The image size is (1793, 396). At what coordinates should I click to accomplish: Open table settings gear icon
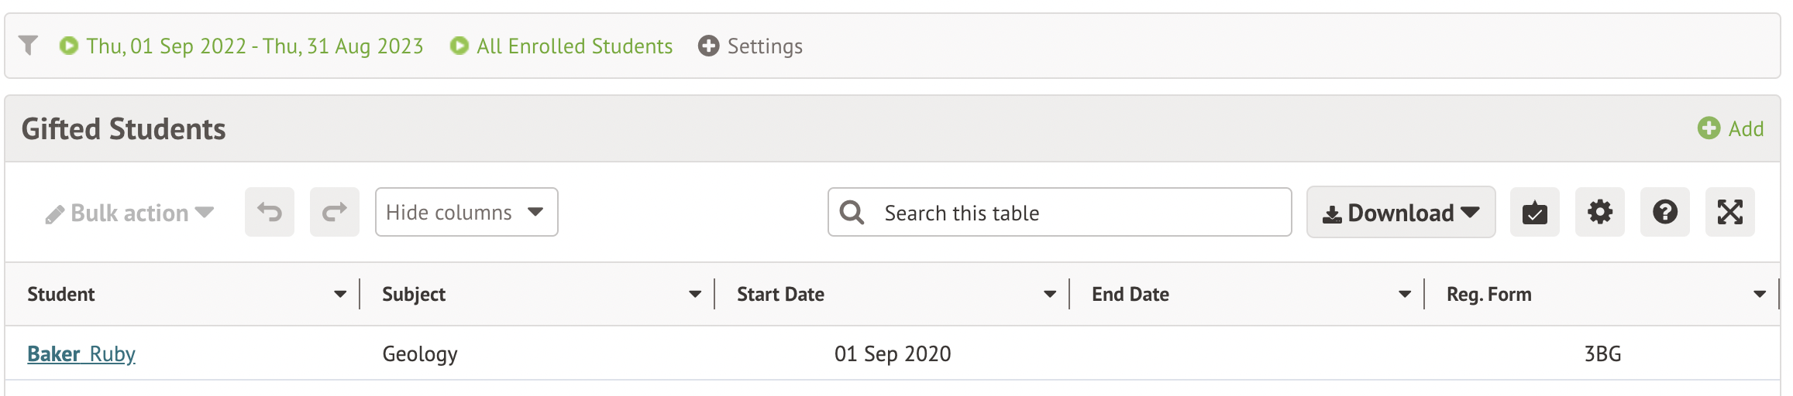[x=1599, y=212]
